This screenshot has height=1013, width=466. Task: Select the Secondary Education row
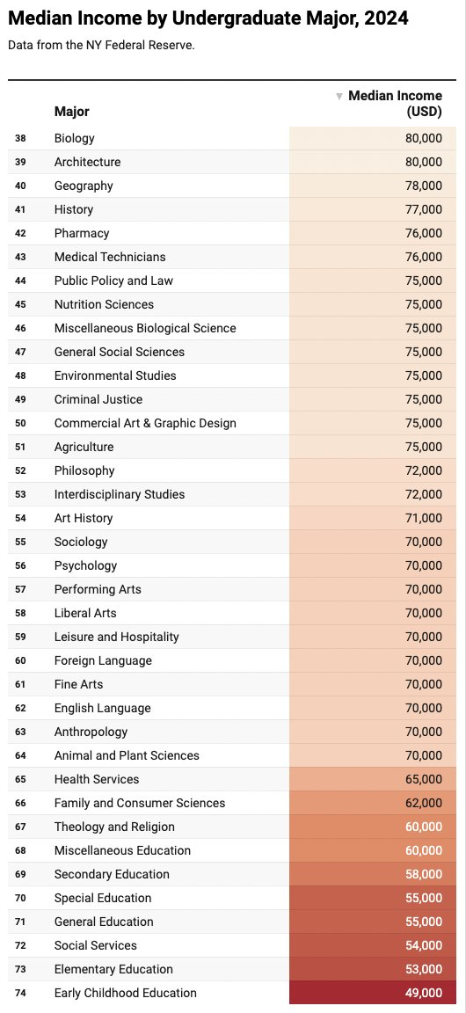pyautogui.click(x=232, y=874)
